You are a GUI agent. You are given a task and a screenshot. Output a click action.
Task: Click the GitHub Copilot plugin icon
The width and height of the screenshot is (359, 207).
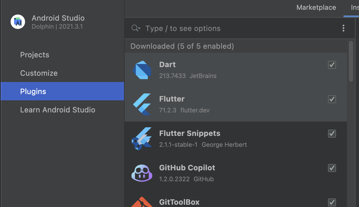[142, 173]
